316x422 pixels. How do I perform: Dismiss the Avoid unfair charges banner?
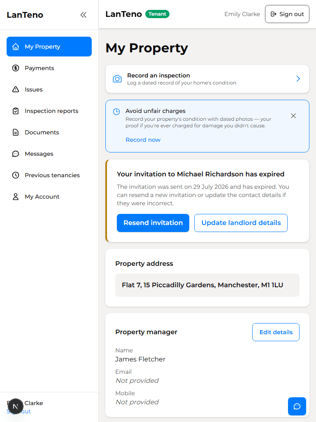point(293,116)
